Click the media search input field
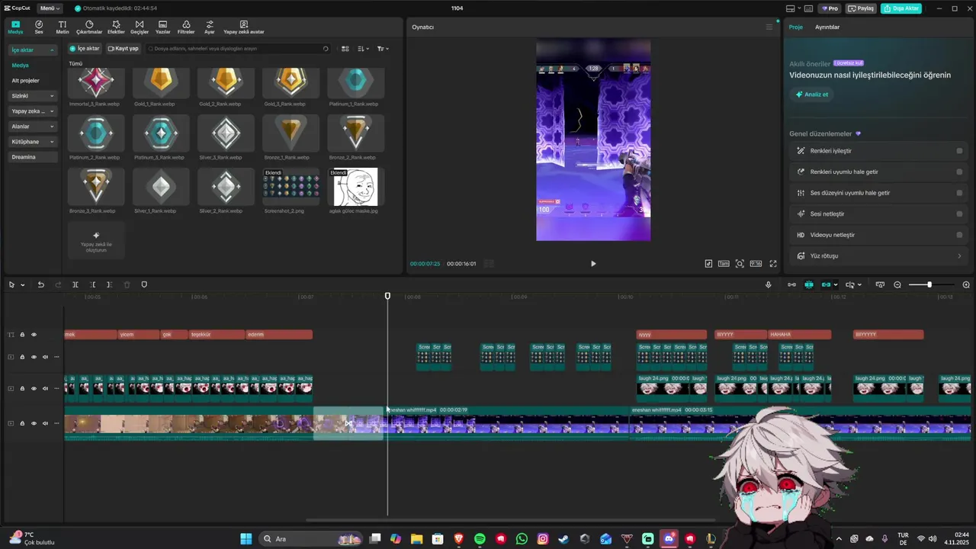Image resolution: width=976 pixels, height=549 pixels. tap(238, 49)
